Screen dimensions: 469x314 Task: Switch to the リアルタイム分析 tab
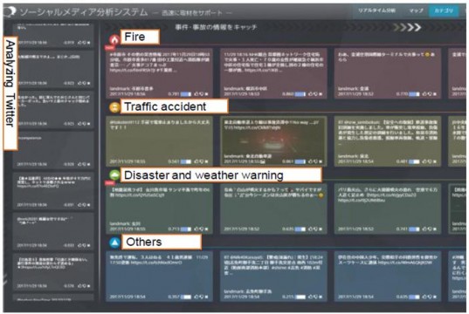coord(376,10)
